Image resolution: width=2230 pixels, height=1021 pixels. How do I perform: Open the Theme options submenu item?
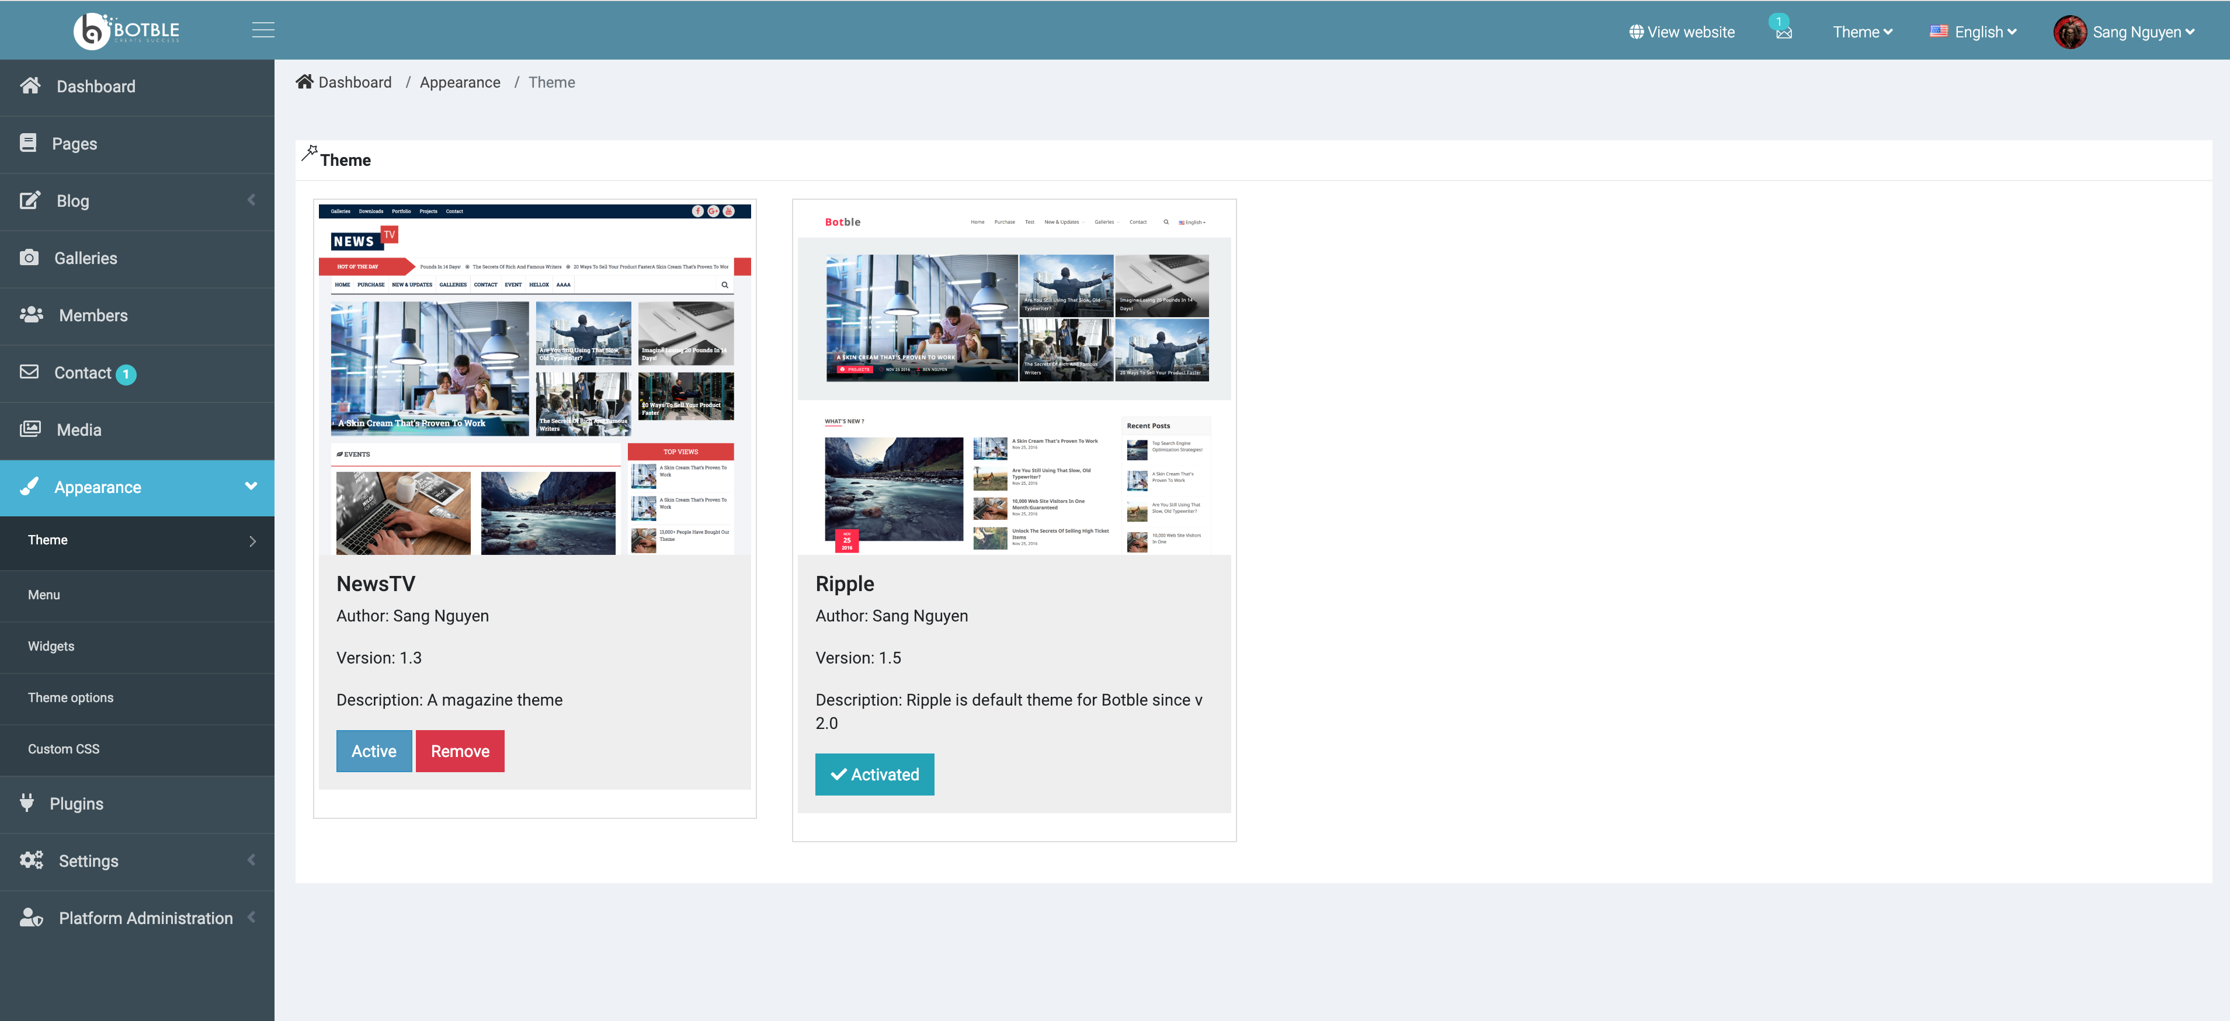pyautogui.click(x=70, y=697)
